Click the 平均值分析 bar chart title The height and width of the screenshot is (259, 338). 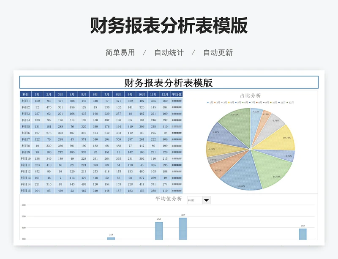pyautogui.click(x=169, y=199)
